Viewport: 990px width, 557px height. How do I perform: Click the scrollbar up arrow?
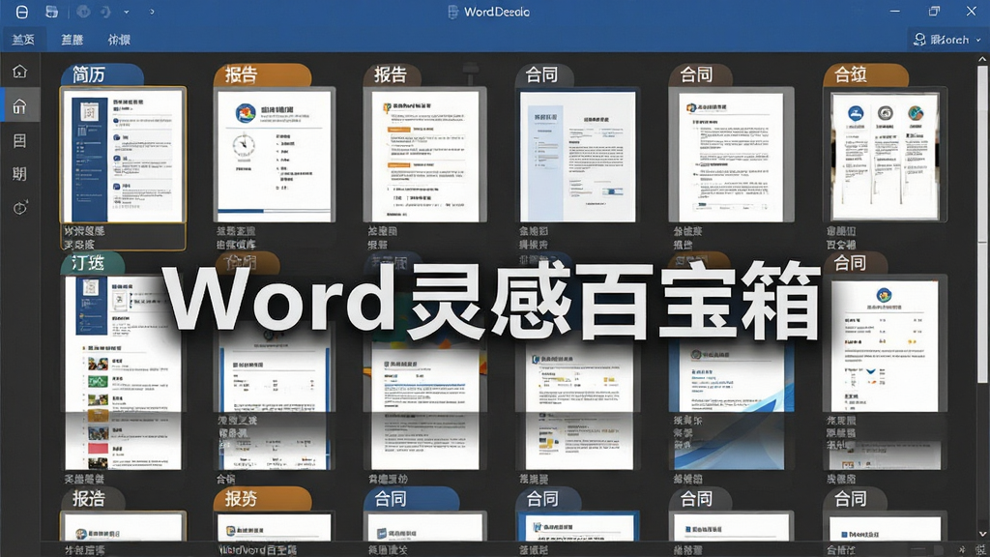pos(982,59)
